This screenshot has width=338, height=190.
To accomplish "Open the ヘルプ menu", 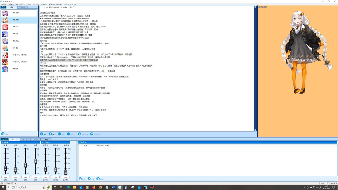I will pyautogui.click(x=73, y=4).
